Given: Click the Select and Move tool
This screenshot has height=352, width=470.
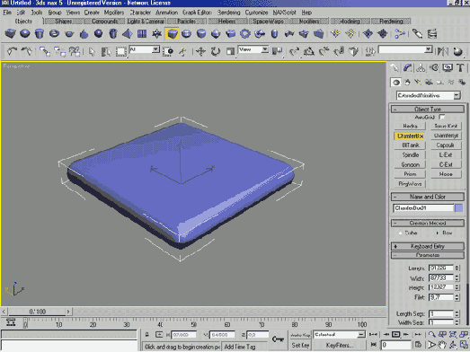Looking at the screenshot, I should [200, 51].
